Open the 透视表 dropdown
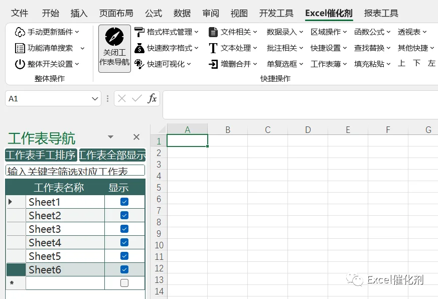438x299 pixels. coord(412,32)
